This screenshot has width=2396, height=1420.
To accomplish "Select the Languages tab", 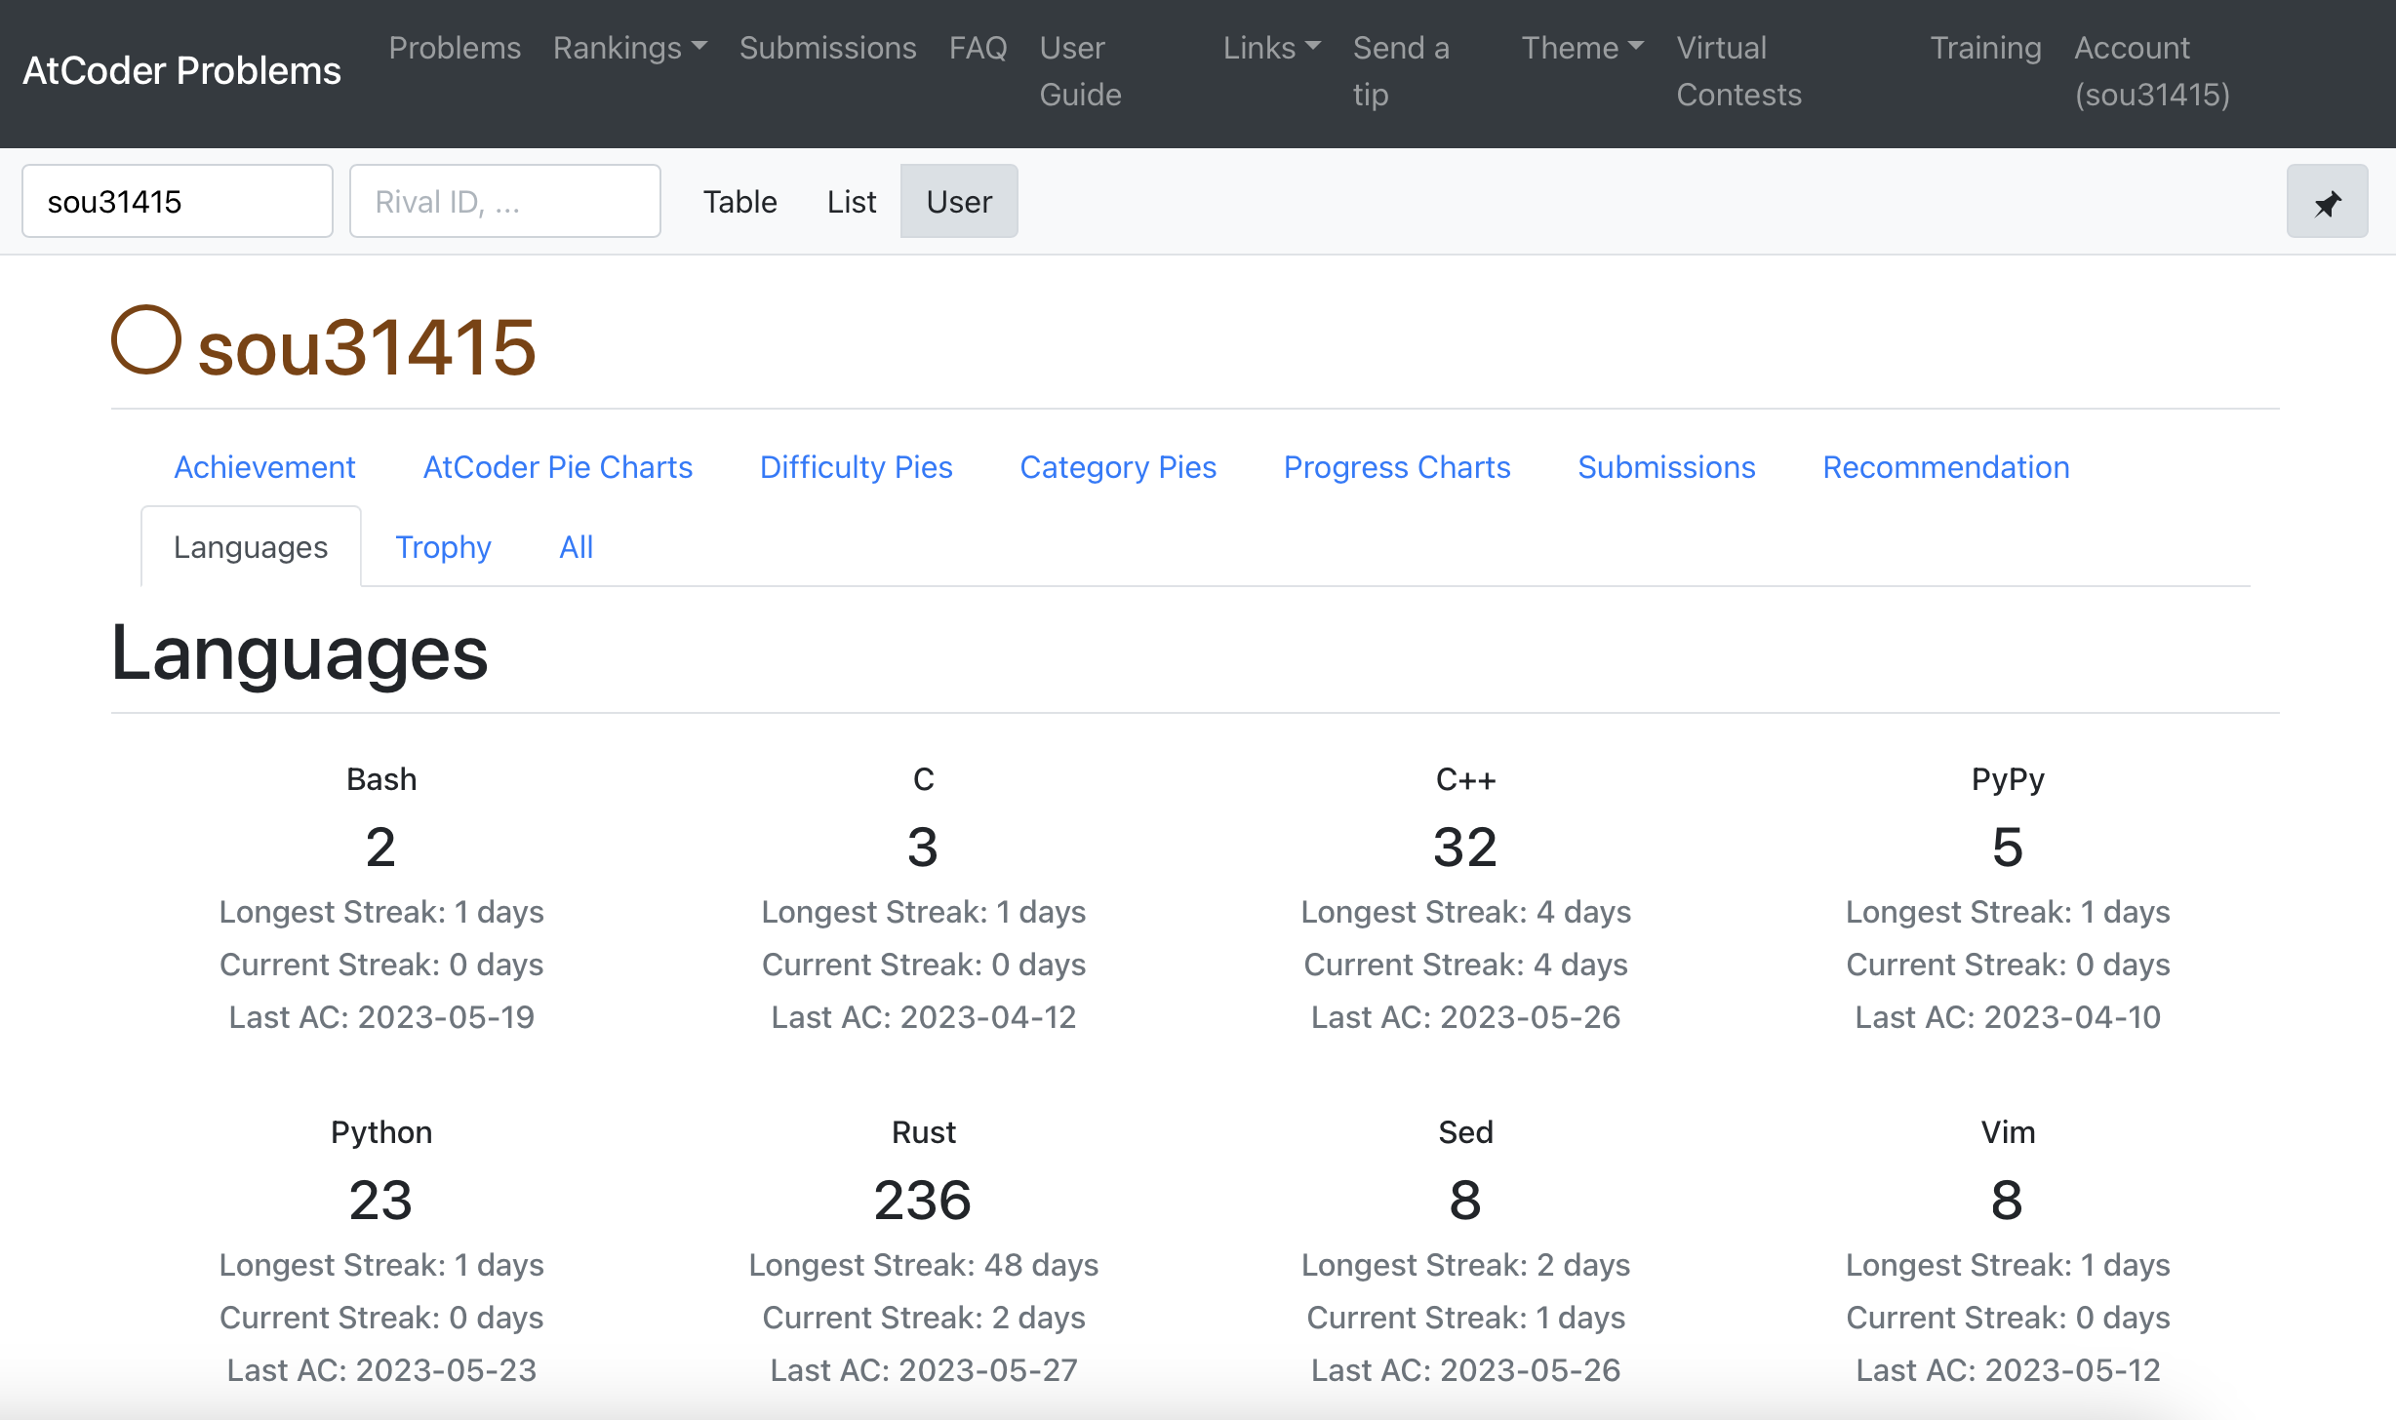I will (251, 547).
